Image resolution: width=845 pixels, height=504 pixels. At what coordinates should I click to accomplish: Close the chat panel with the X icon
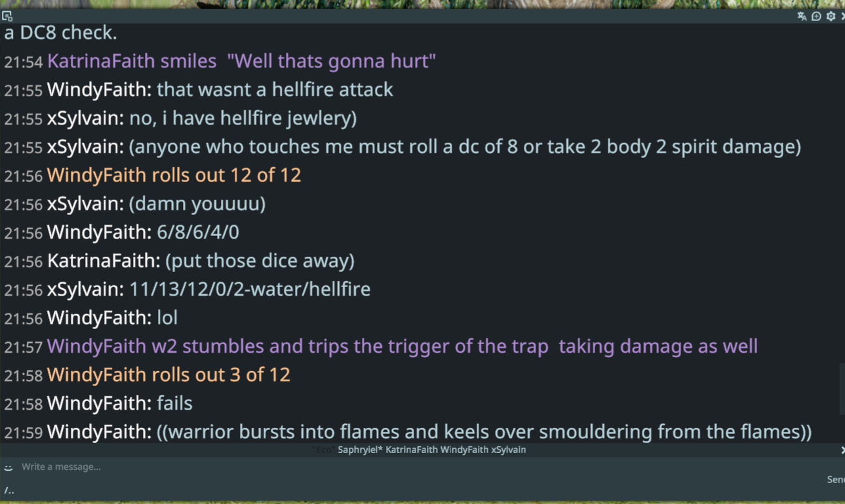click(x=842, y=16)
